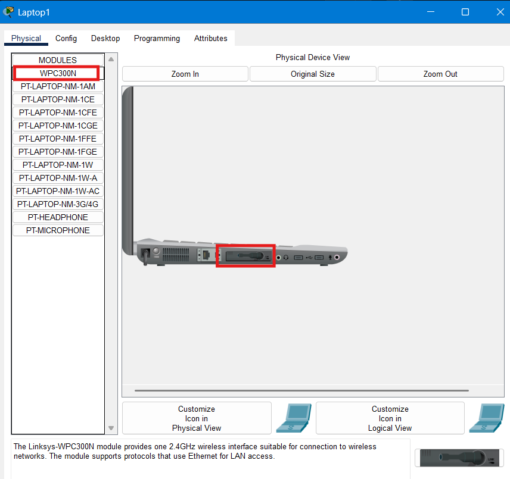Viewport: 510px width, 479px height.
Task: Click Customize Icon in Logical View
Action: pyautogui.click(x=390, y=418)
